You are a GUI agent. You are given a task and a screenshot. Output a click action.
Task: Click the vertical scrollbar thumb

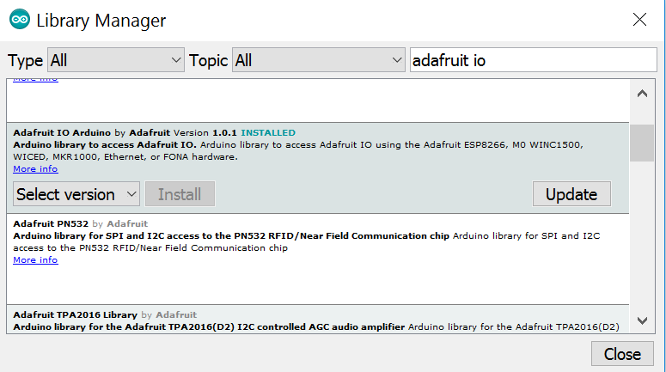(642, 143)
